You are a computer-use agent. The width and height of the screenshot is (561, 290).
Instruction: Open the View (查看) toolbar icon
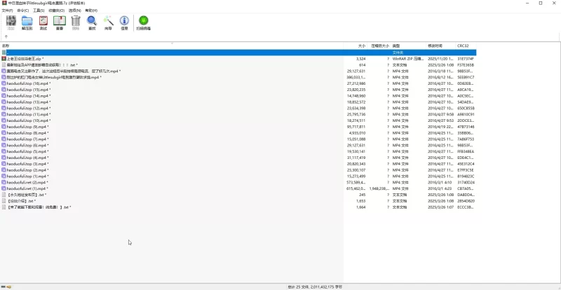click(x=60, y=22)
